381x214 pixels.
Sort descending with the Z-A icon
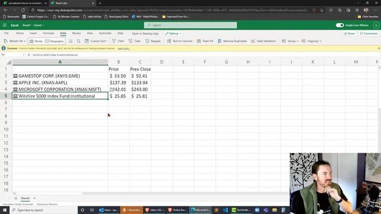[79, 41]
